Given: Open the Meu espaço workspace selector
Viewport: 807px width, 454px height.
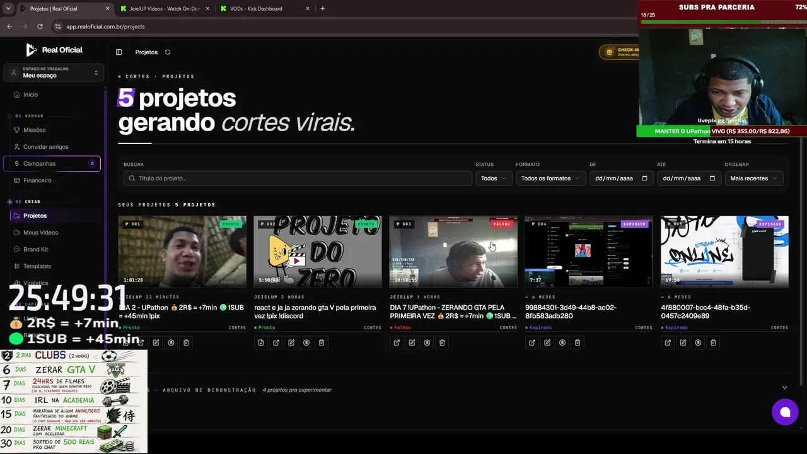Looking at the screenshot, I should click(54, 73).
